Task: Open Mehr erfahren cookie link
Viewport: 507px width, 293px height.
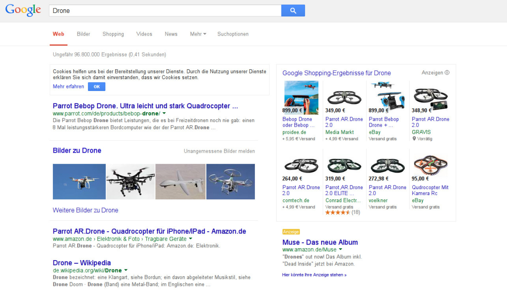Action: 68,87
